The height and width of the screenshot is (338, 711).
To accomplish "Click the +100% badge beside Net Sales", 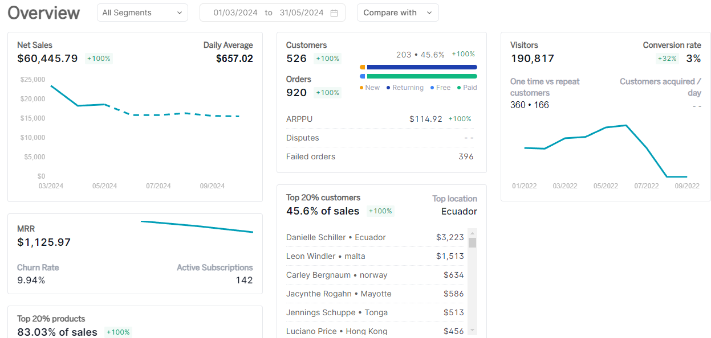I will pos(99,58).
